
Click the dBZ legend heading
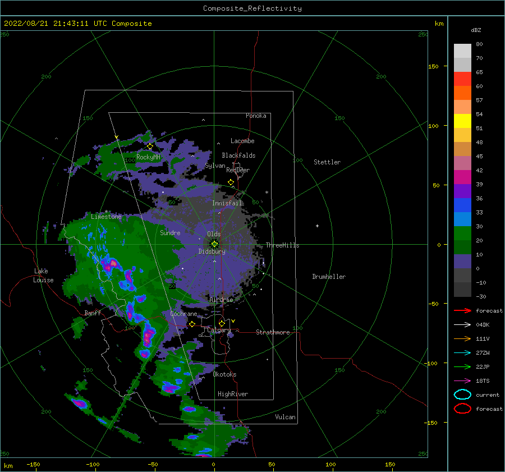click(476, 30)
